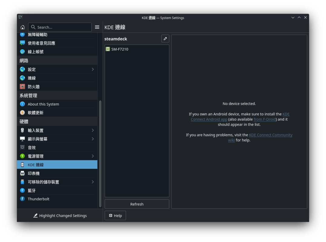Screen dimensions: 326x242
Task: Expand the 設定 network settings chevron
Action: click(93, 69)
